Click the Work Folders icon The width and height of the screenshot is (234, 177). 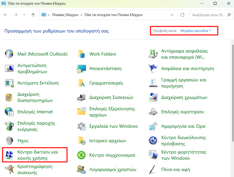tap(81, 54)
